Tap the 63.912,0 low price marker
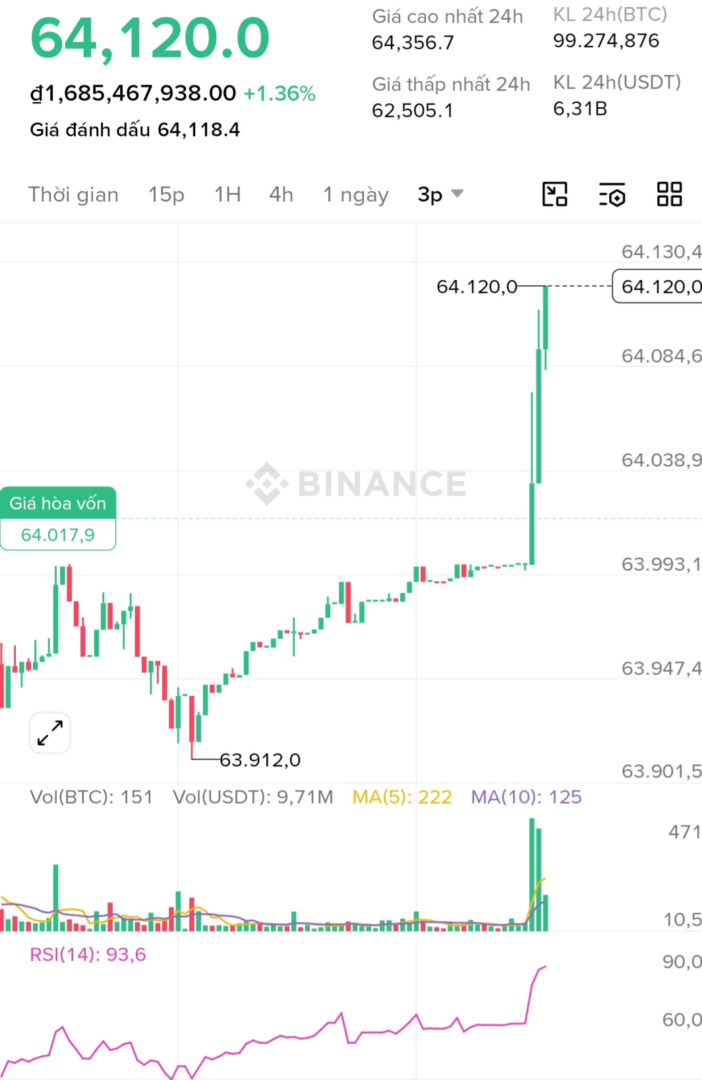Screen dimensions: 702x1080 coord(260,760)
